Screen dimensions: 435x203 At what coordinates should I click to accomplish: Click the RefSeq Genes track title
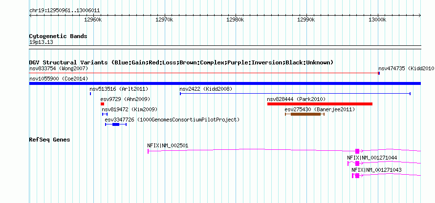(50, 140)
